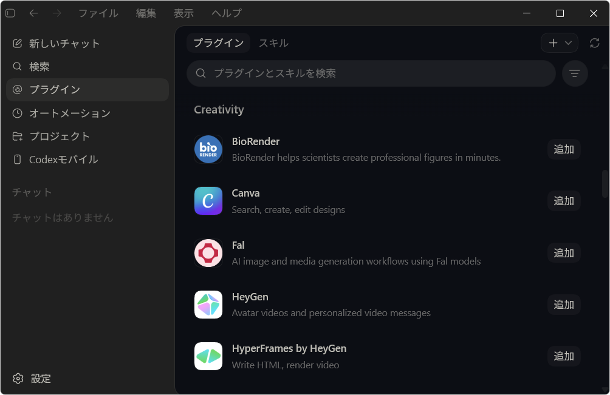The width and height of the screenshot is (610, 395).
Task: Click the HyperFrames by HeyGen logo
Action: point(208,356)
